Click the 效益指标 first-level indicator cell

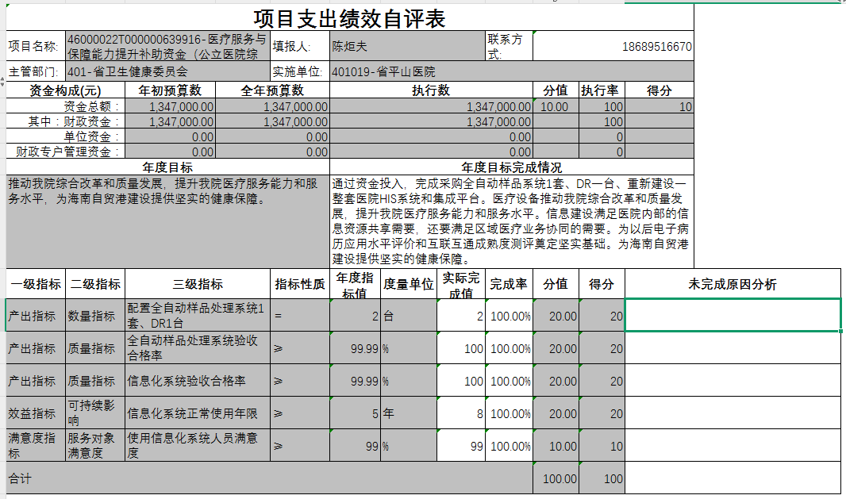pos(35,413)
